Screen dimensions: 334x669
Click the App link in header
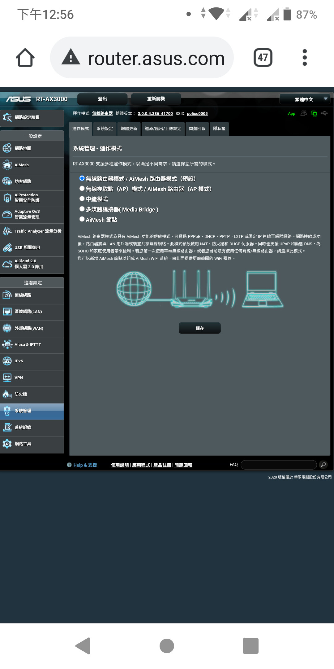(291, 114)
